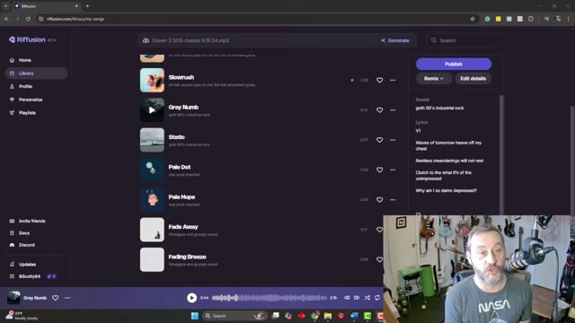The height and width of the screenshot is (323, 575).
Task: Publish the selected song
Action: [x=454, y=64]
